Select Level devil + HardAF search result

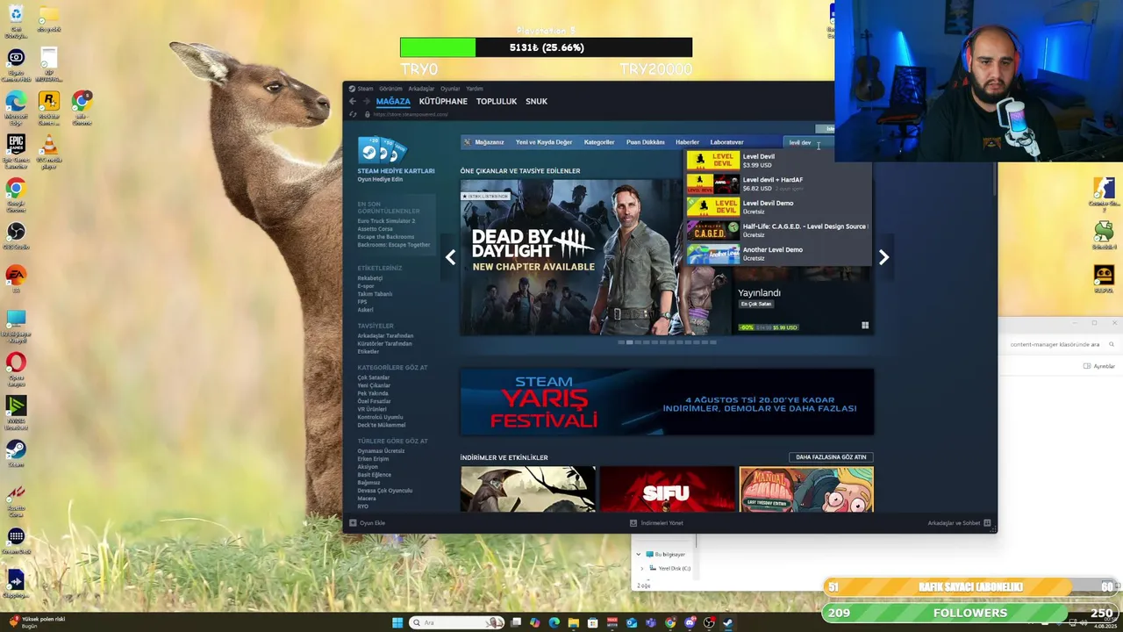click(779, 183)
